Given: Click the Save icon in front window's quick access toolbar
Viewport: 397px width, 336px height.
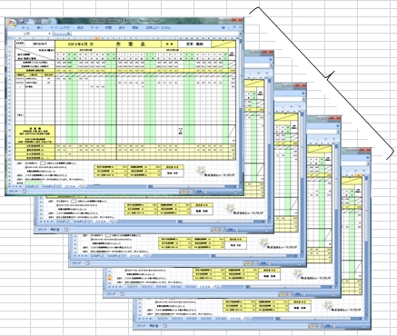Looking at the screenshot, I should (x=22, y=21).
